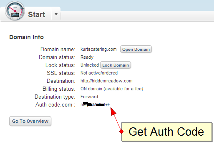Image resolution: width=214 pixels, height=154 pixels.
Task: Click the http://hiddenmeadow.com destination value
Action: (106, 81)
